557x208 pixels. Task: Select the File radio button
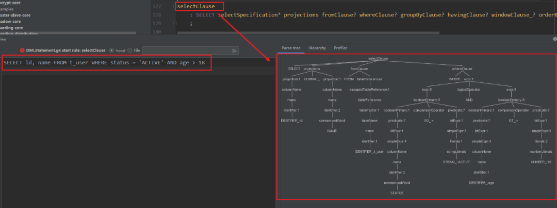coord(129,50)
